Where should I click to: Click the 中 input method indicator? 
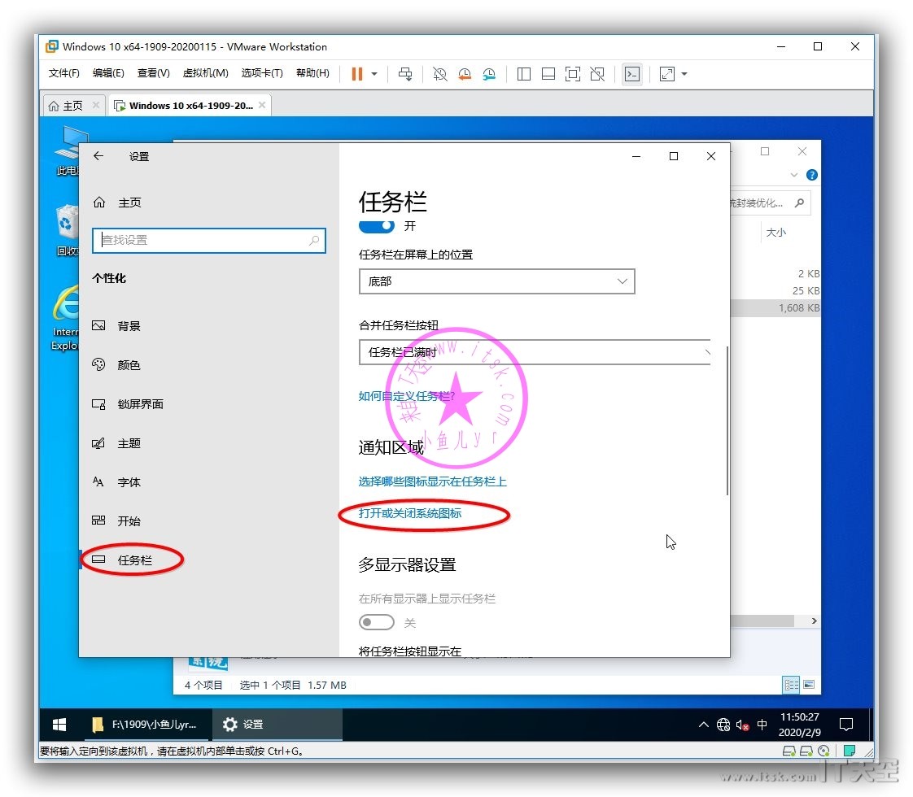coord(762,725)
